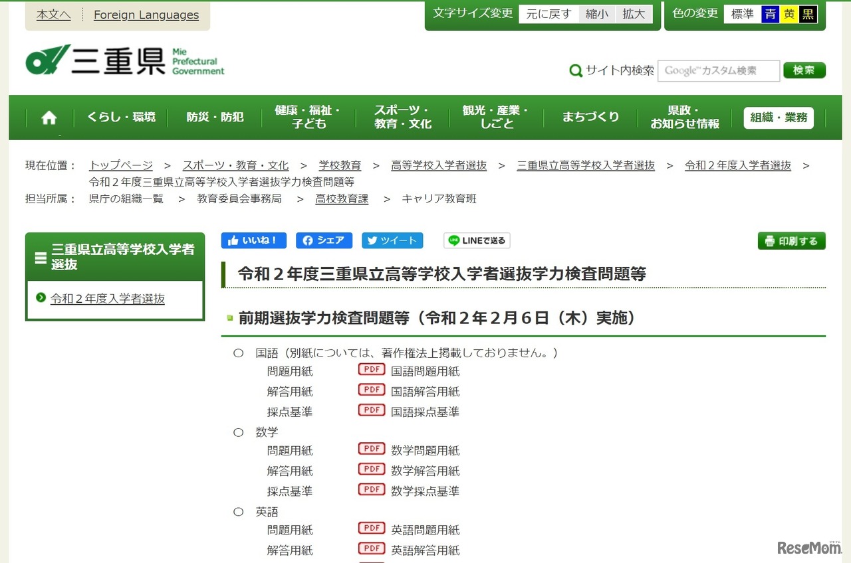Screen dimensions: 851x563
Task: Shrink text with the 縮小 button
Action: [x=596, y=14]
